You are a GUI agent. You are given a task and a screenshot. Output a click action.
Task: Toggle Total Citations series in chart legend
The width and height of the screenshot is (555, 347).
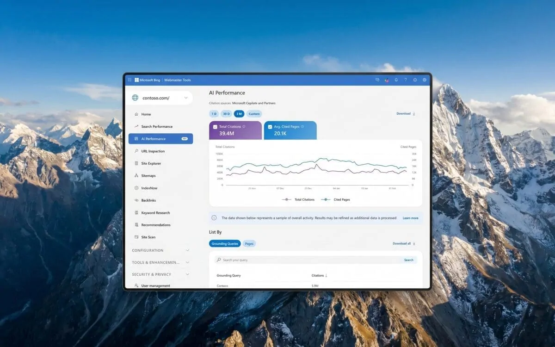pyautogui.click(x=298, y=199)
